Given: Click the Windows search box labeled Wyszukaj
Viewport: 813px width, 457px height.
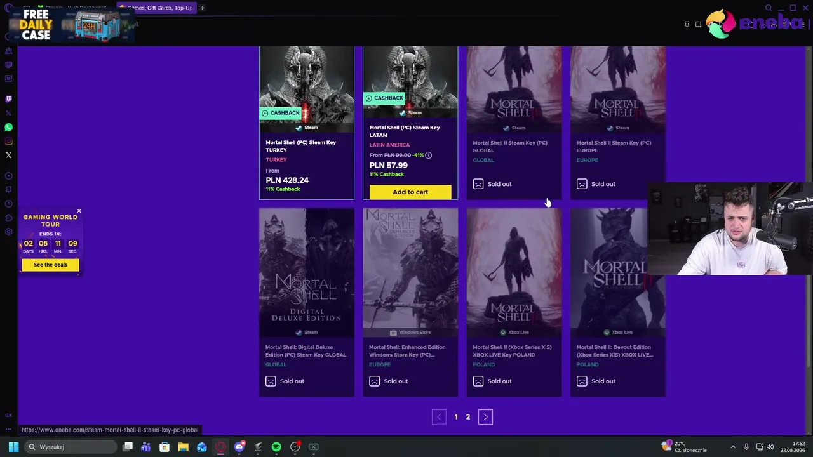Looking at the screenshot, I should click(71, 447).
